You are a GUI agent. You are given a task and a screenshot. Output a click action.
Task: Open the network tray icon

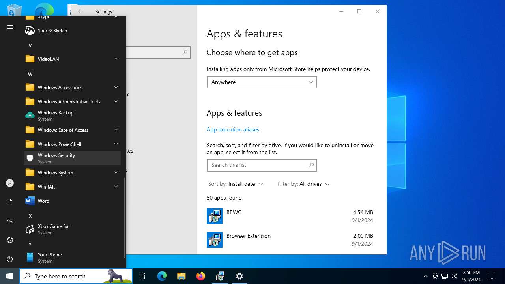(x=445, y=276)
